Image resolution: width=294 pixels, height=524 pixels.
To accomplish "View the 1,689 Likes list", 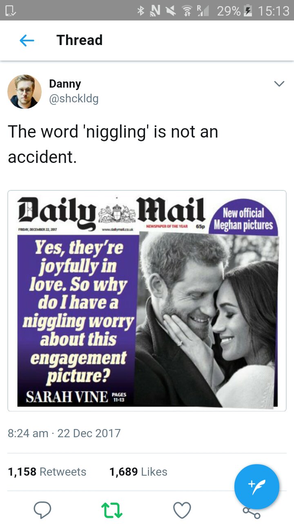I will click(138, 472).
